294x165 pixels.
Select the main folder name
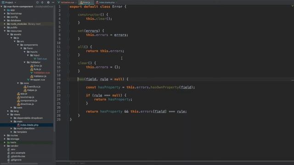pos(20,121)
